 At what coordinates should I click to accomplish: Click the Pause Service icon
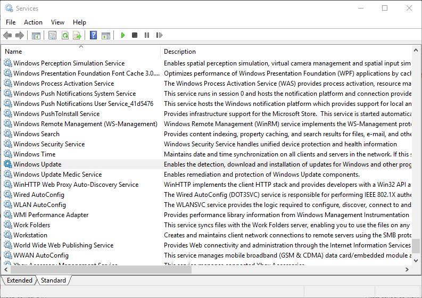[x=147, y=35]
